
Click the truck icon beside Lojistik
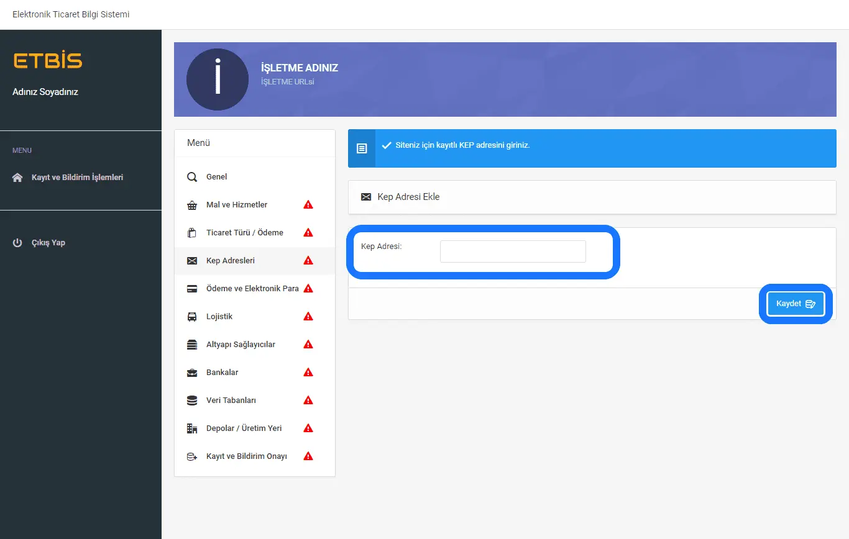pos(192,317)
